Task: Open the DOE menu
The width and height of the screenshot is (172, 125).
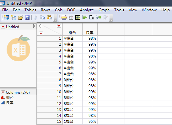Action: (x=71, y=10)
